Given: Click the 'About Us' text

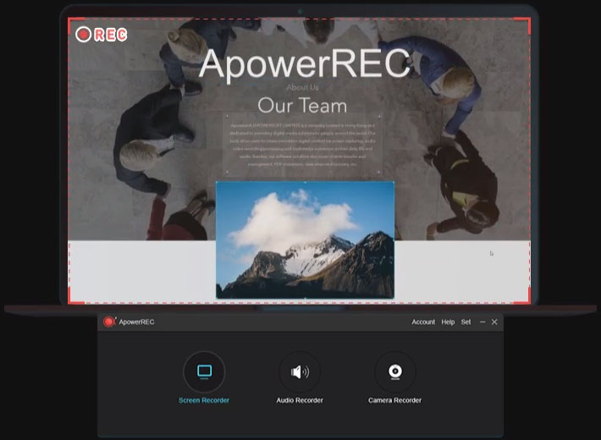Looking at the screenshot, I should click(302, 87).
